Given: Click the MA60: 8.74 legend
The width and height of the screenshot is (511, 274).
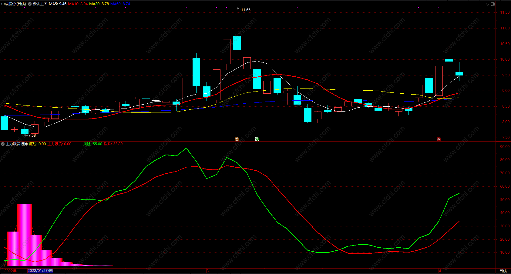Looking at the screenshot, I should [120, 4].
